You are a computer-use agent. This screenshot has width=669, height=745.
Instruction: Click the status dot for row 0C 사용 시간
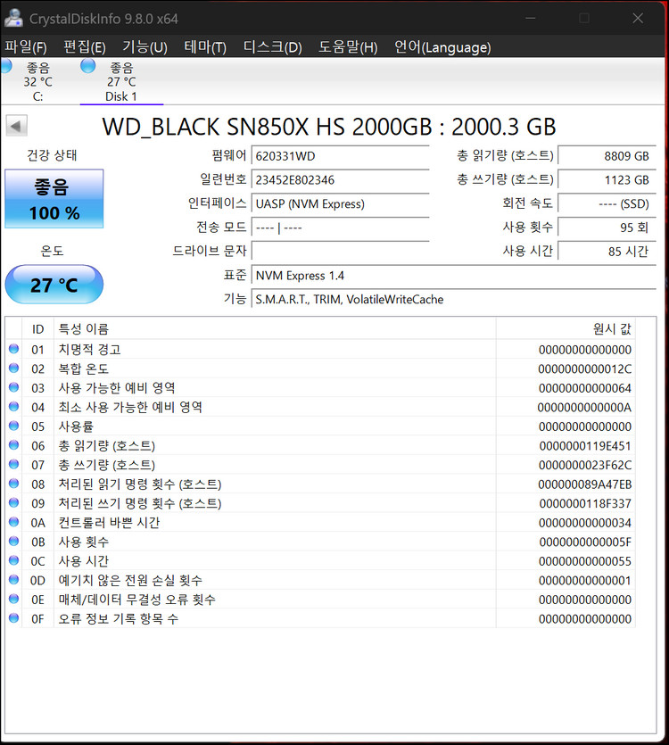coord(13,560)
